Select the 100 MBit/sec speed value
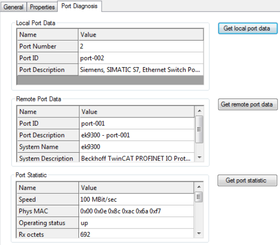This screenshot has height=245, width=280. tap(137, 200)
